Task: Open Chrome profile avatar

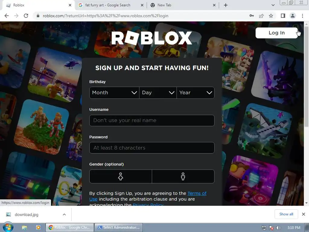Action: [x=293, y=16]
